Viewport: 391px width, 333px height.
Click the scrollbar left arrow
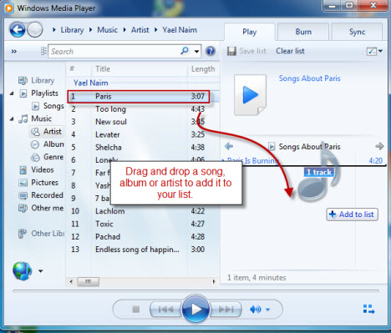click(x=71, y=282)
